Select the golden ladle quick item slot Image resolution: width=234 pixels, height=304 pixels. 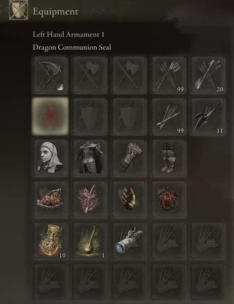coord(90,241)
